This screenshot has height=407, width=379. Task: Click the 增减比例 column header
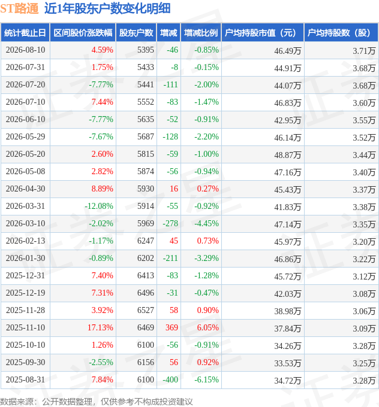tap(201, 33)
